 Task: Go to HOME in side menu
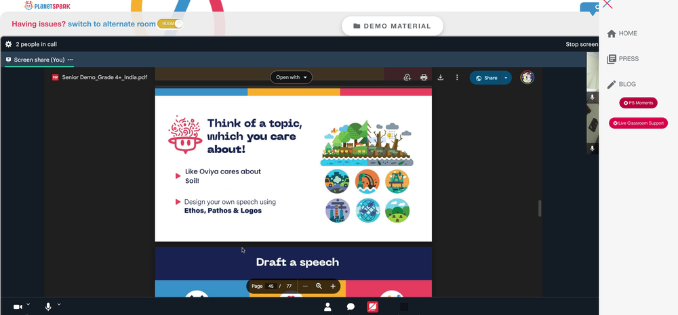[x=622, y=33]
